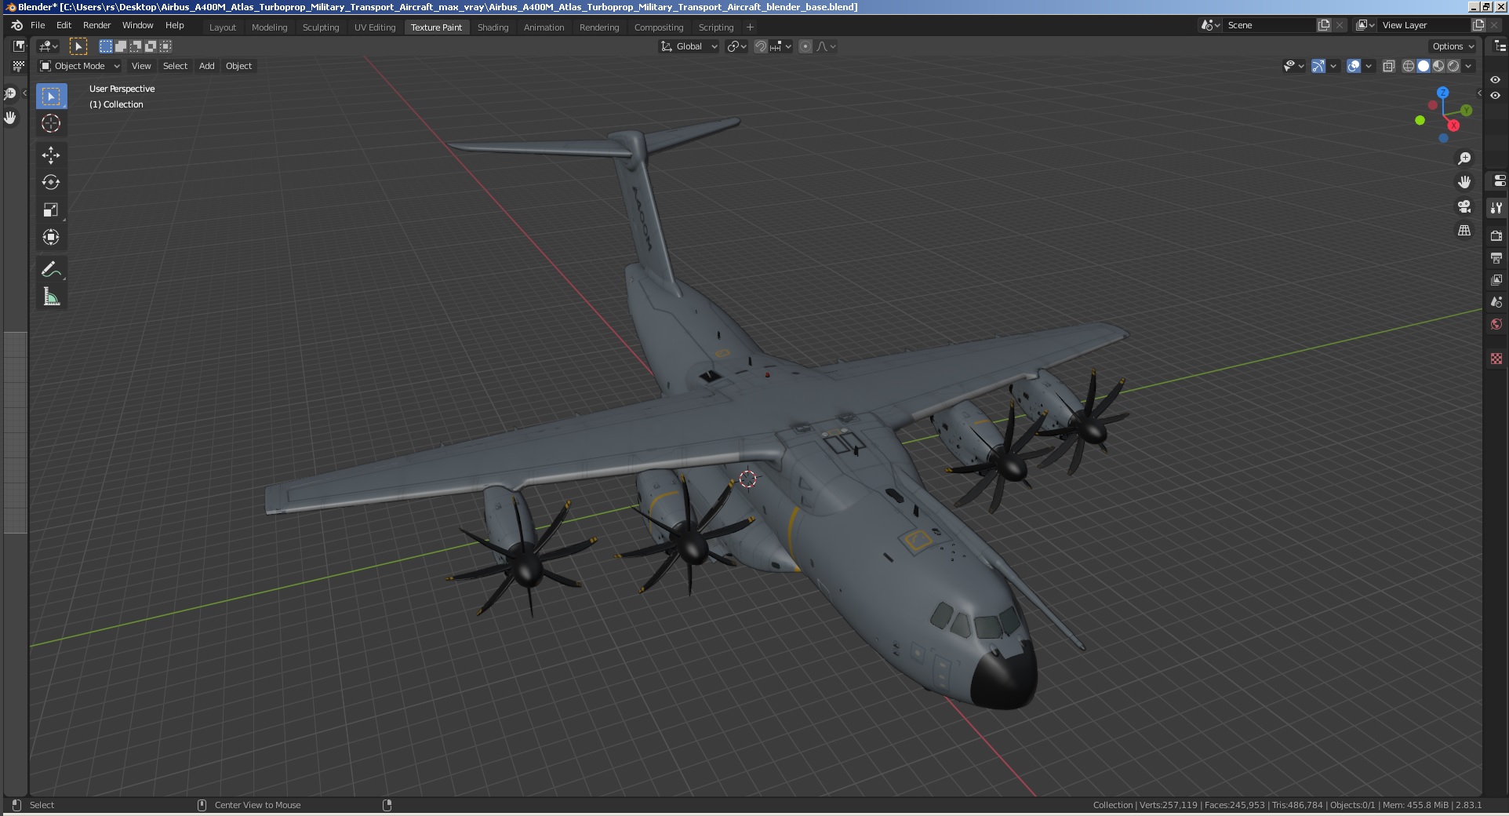Viewport: 1509px width, 816px height.
Task: Switch perspective/orthographic via the grid gizmo
Action: coord(1464,231)
